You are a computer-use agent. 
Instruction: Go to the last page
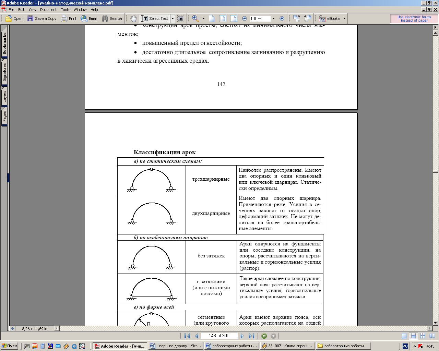[x=251, y=336]
